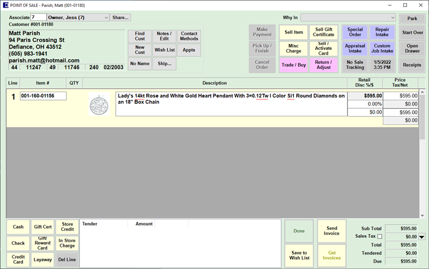The width and height of the screenshot is (429, 269).
Task: Click the pendant thumbnail image in line 1
Action: tap(99, 104)
